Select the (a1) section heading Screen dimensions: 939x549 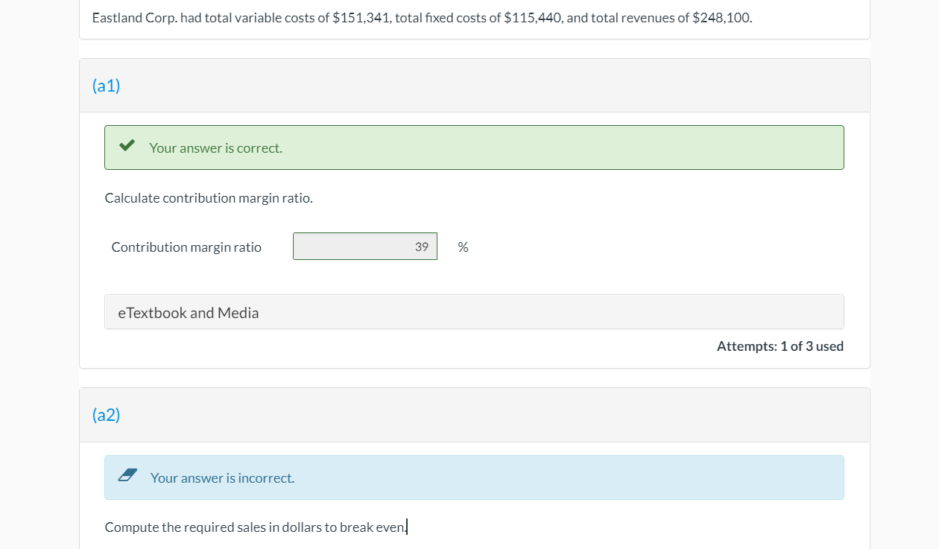[x=106, y=86]
